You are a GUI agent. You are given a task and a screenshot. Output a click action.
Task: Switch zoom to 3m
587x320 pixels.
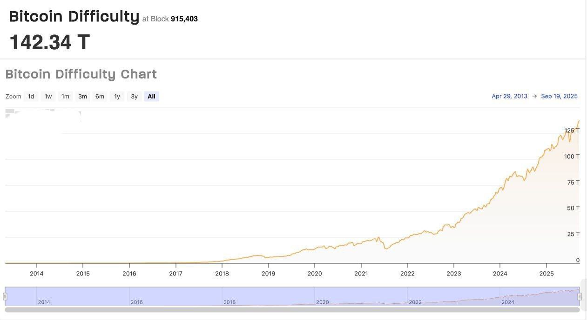(82, 97)
